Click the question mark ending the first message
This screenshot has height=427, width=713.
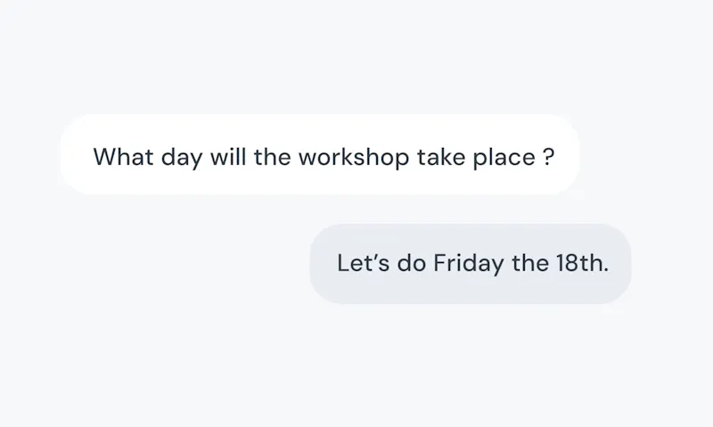pyautogui.click(x=549, y=157)
